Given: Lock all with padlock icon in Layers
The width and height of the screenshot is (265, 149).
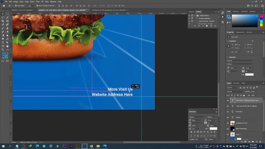Looking at the screenshot, I should (x=244, y=96).
